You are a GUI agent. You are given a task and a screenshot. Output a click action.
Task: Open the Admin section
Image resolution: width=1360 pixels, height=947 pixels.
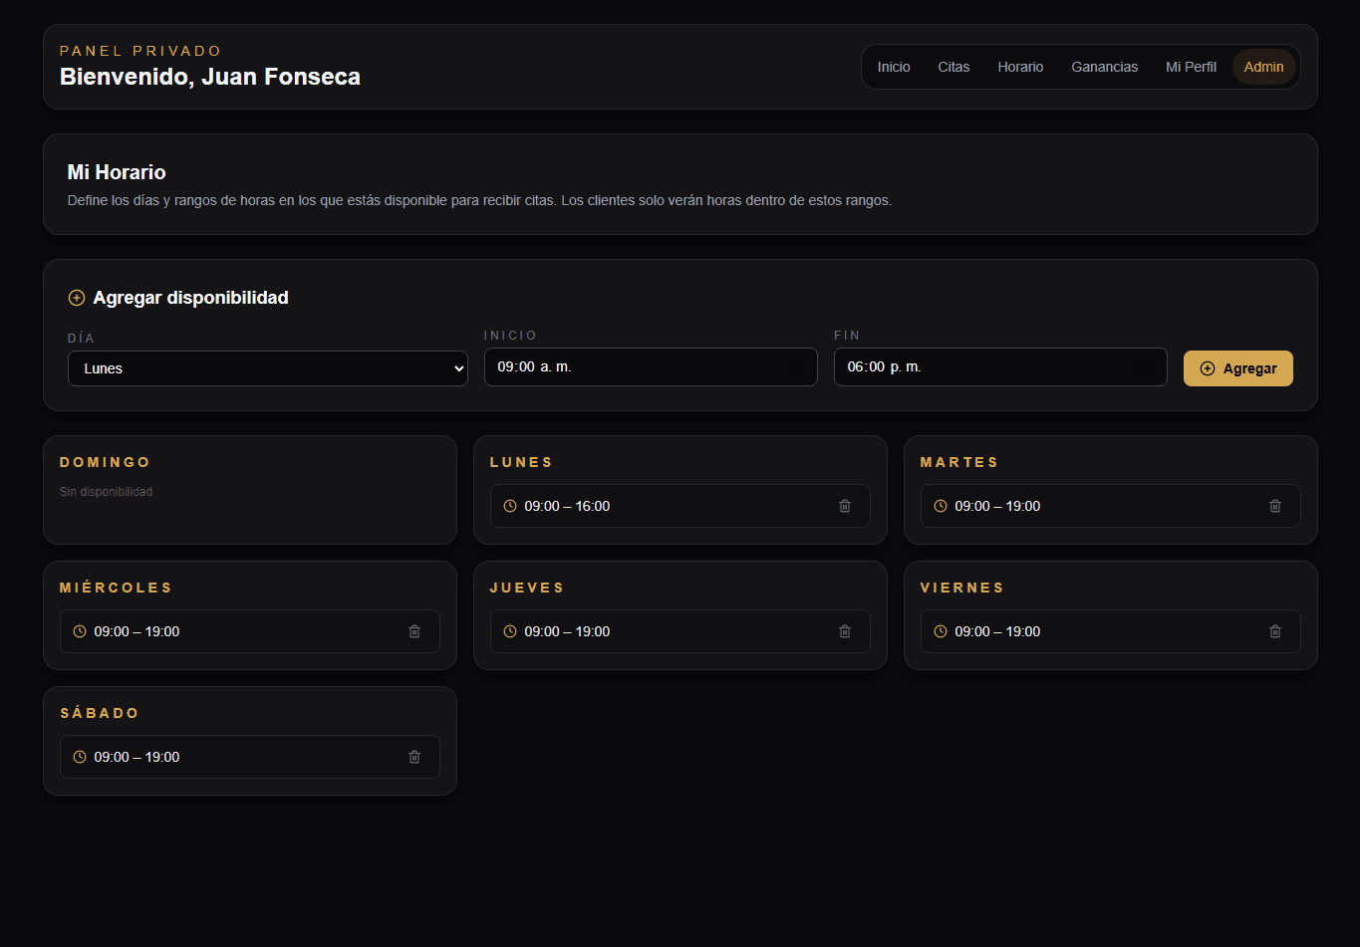[x=1263, y=67]
